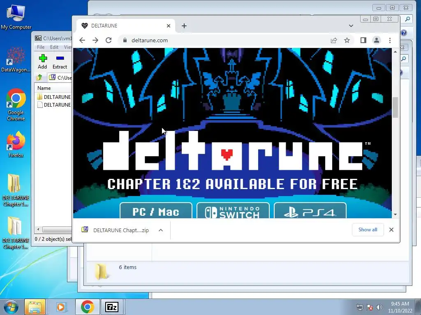Open My Computer desktop icon
Image resolution: width=421 pixels, height=315 pixels.
pos(16,16)
